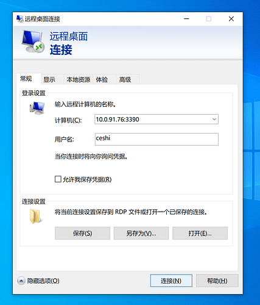Minimize the 远程桌面连接 window

point(186,19)
